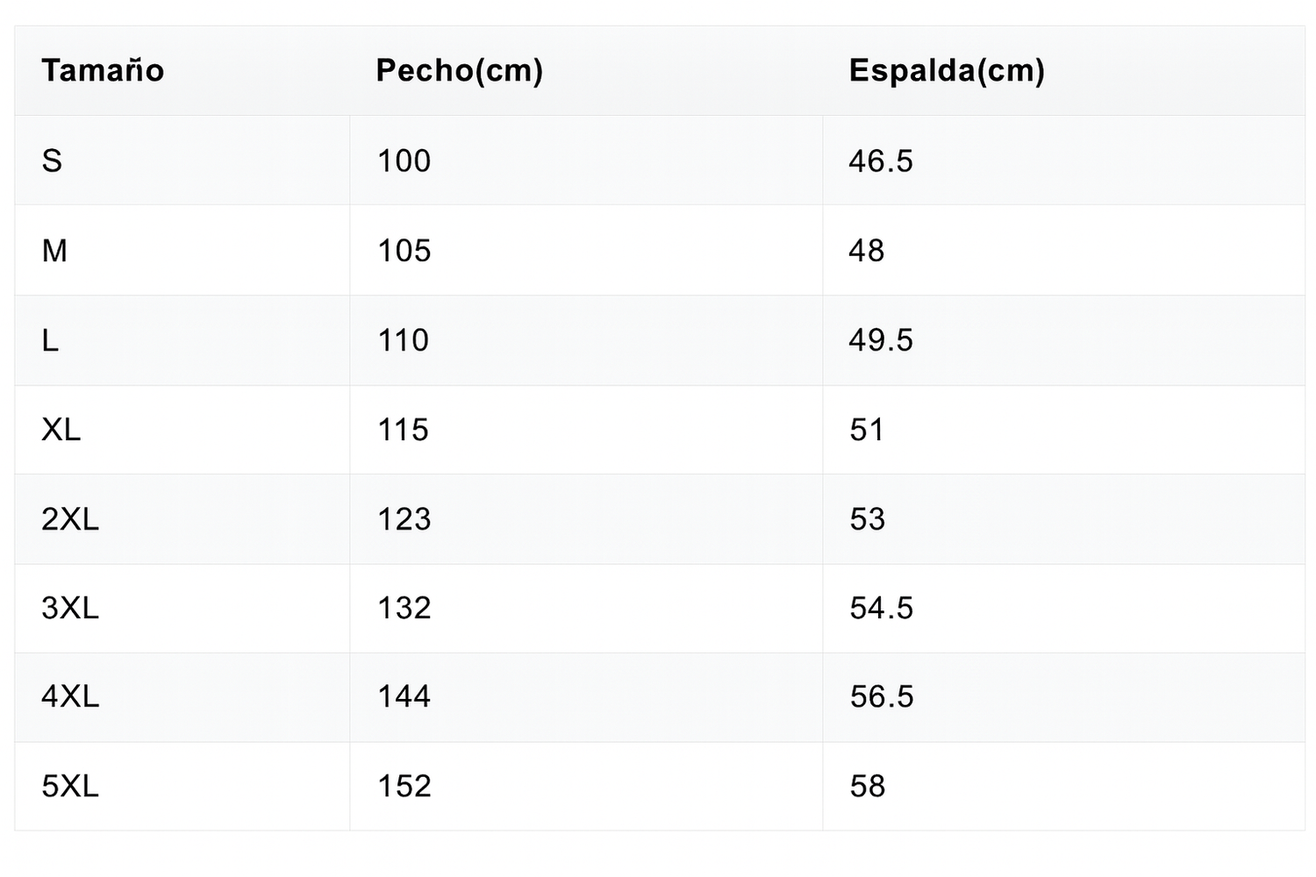Click the Pecho(cm) column header

click(x=459, y=71)
